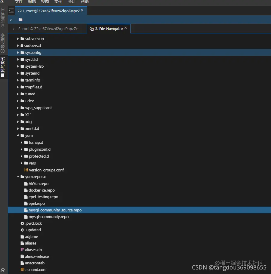271x274 pixels.
Task: Select the mysql-community-source.repo file
Action: click(140, 210)
